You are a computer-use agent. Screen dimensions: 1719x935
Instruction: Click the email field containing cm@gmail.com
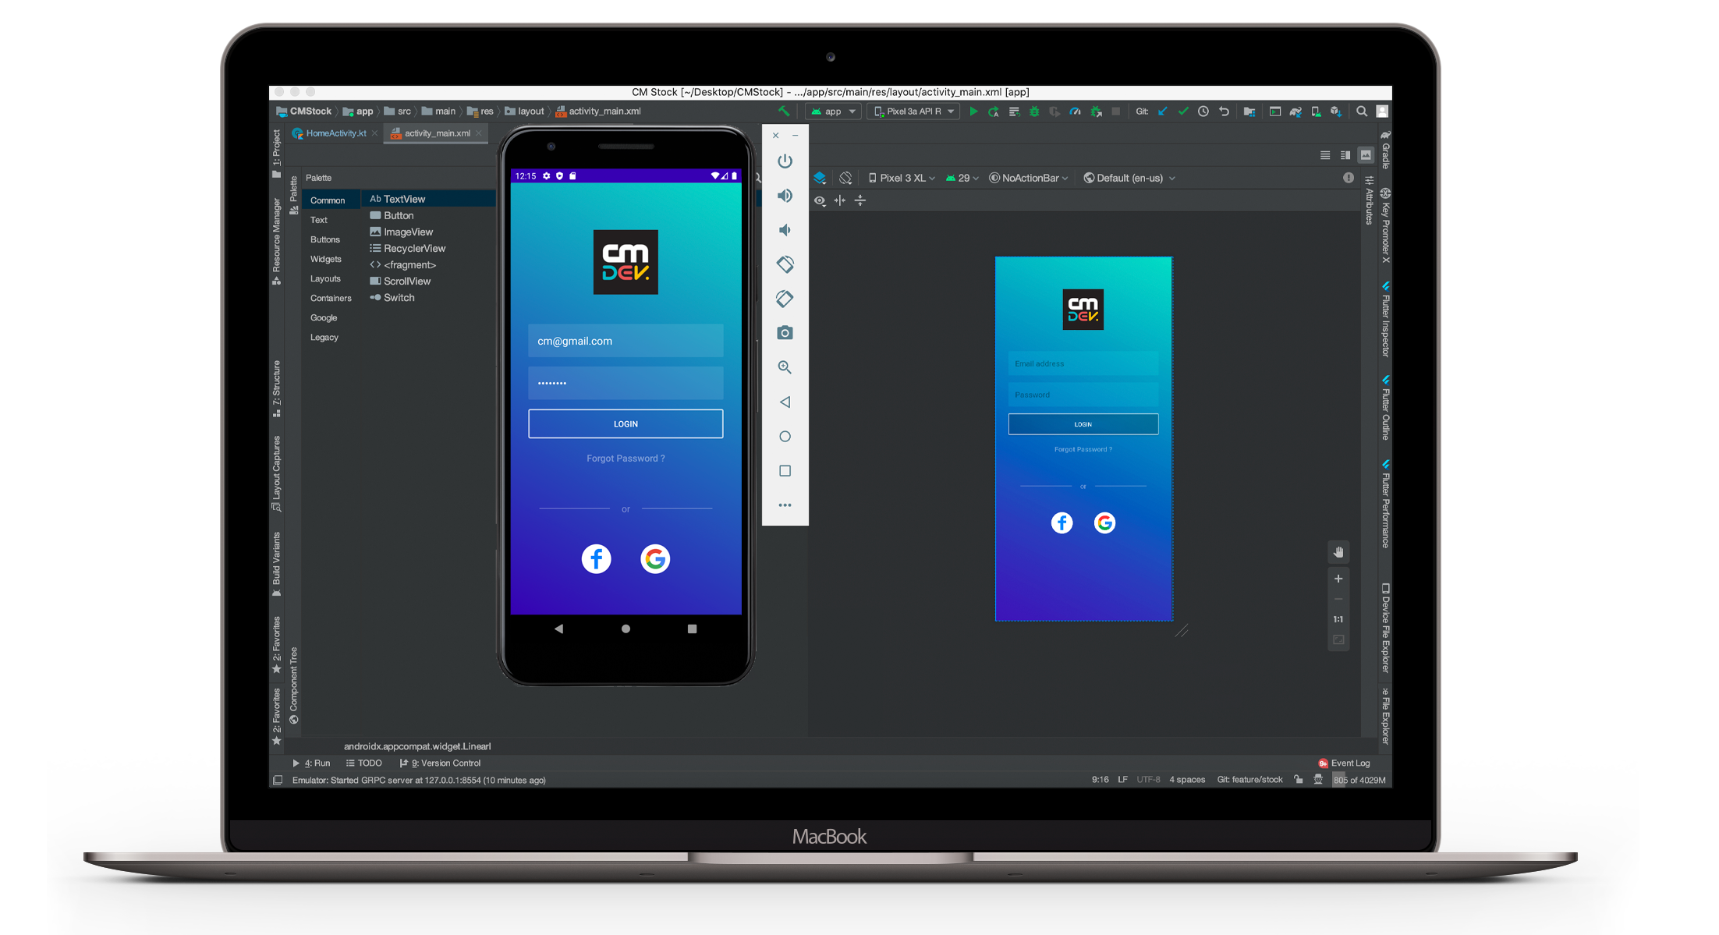coord(626,341)
